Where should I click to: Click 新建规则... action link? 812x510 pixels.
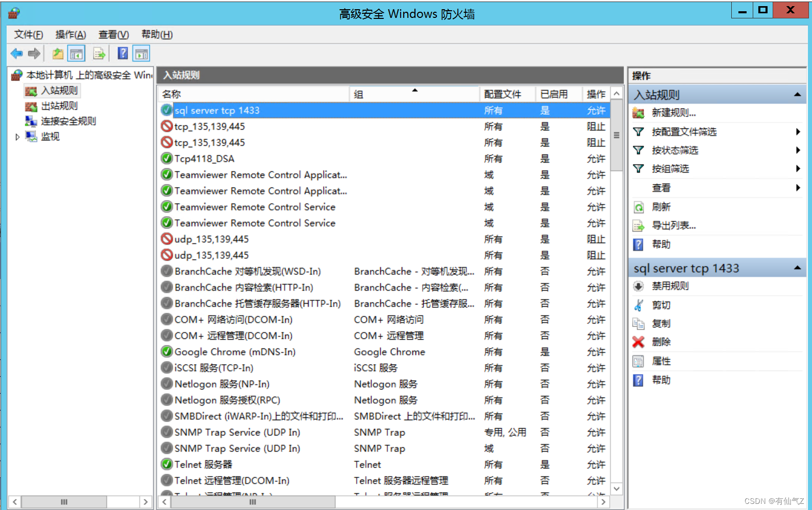pyautogui.click(x=674, y=113)
